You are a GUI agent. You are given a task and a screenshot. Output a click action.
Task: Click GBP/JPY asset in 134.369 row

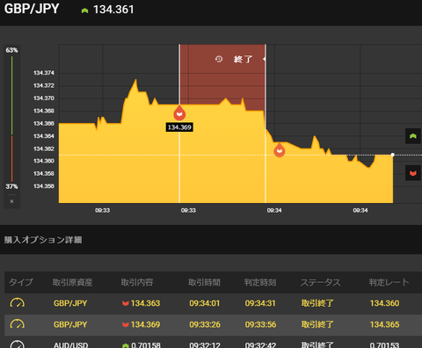pyautogui.click(x=70, y=324)
